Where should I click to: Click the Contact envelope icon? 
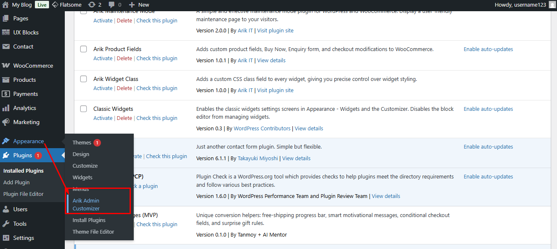pyautogui.click(x=6, y=46)
